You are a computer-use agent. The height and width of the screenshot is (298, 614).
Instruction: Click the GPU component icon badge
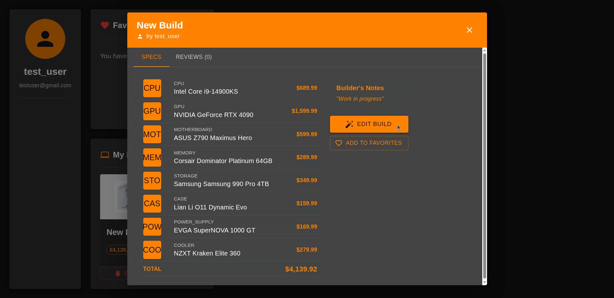(x=152, y=111)
